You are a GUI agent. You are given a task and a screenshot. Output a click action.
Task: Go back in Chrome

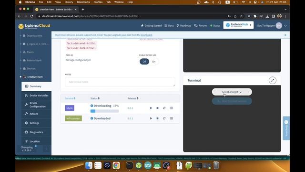tap(20, 16)
